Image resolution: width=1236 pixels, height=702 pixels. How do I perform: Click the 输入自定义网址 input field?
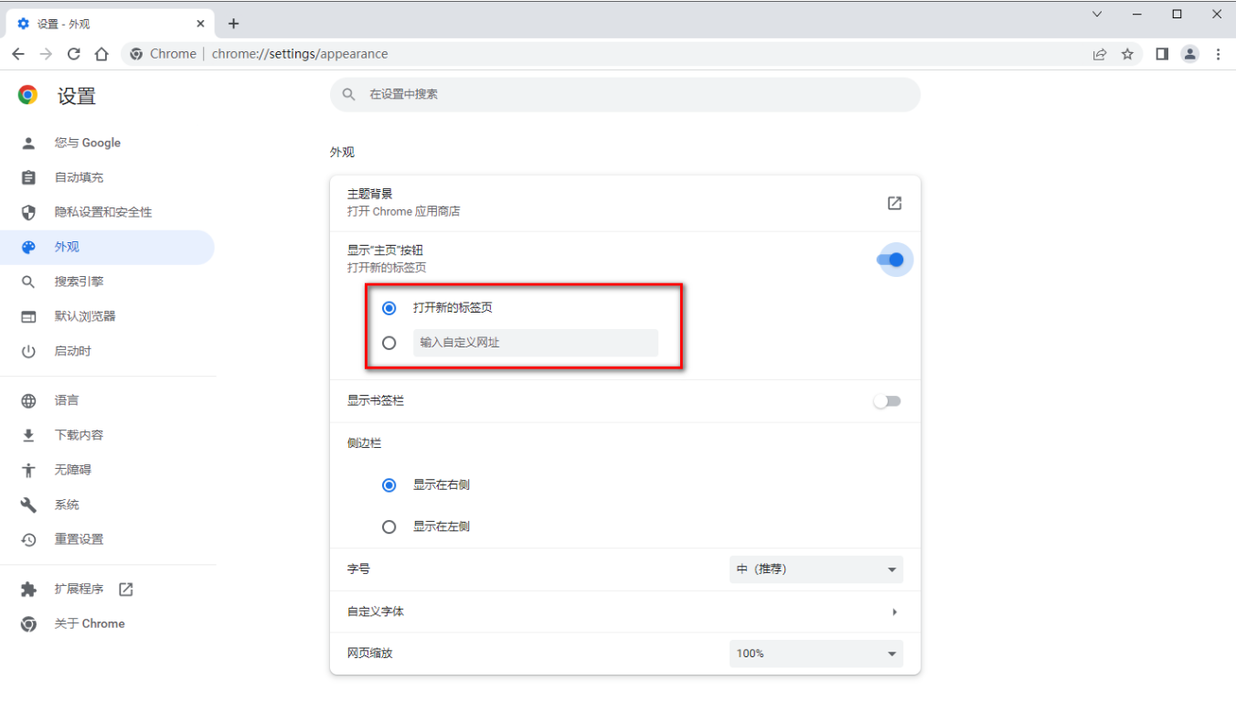536,343
